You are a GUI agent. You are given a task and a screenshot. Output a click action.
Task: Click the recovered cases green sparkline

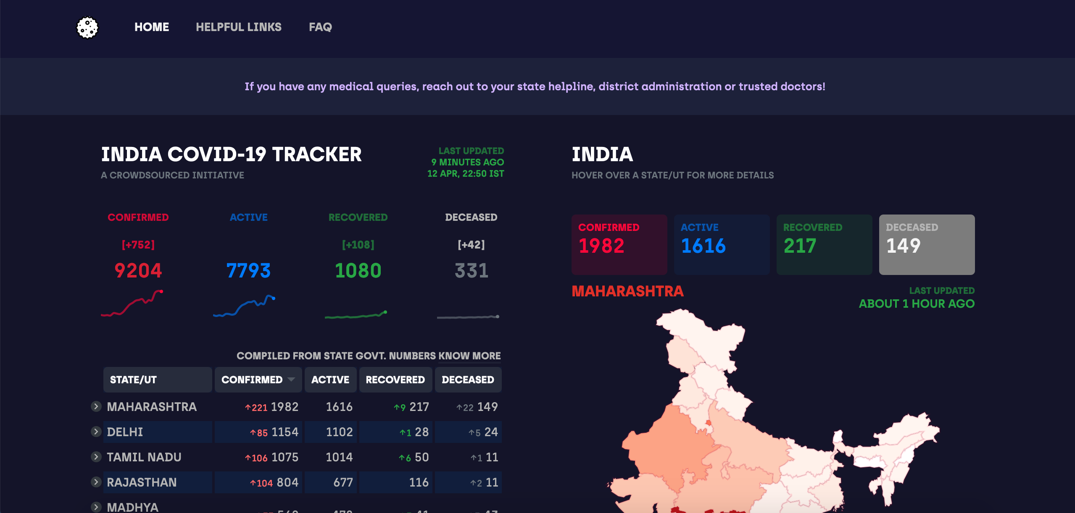356,314
